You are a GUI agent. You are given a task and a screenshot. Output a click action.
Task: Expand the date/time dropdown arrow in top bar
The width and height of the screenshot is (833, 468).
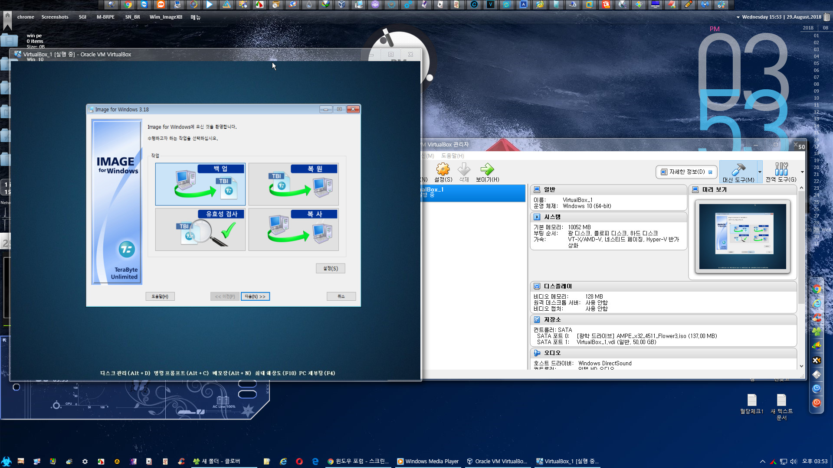click(738, 17)
